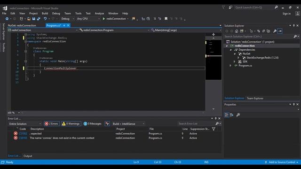Click the search magnifier in Solution Explorer
Screen dimensions: 301x169
295,37
